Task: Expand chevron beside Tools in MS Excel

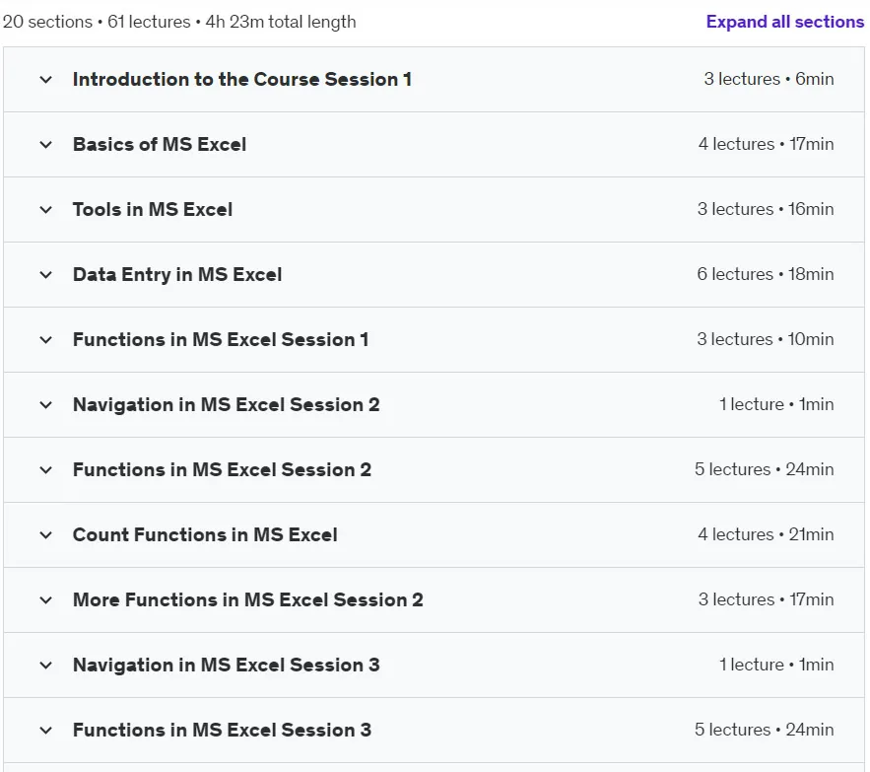Action: click(x=46, y=209)
